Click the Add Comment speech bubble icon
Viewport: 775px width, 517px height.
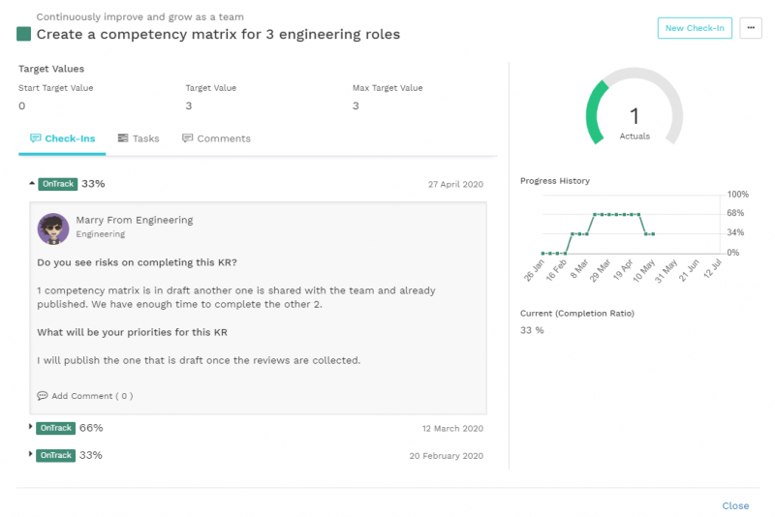[x=43, y=396]
